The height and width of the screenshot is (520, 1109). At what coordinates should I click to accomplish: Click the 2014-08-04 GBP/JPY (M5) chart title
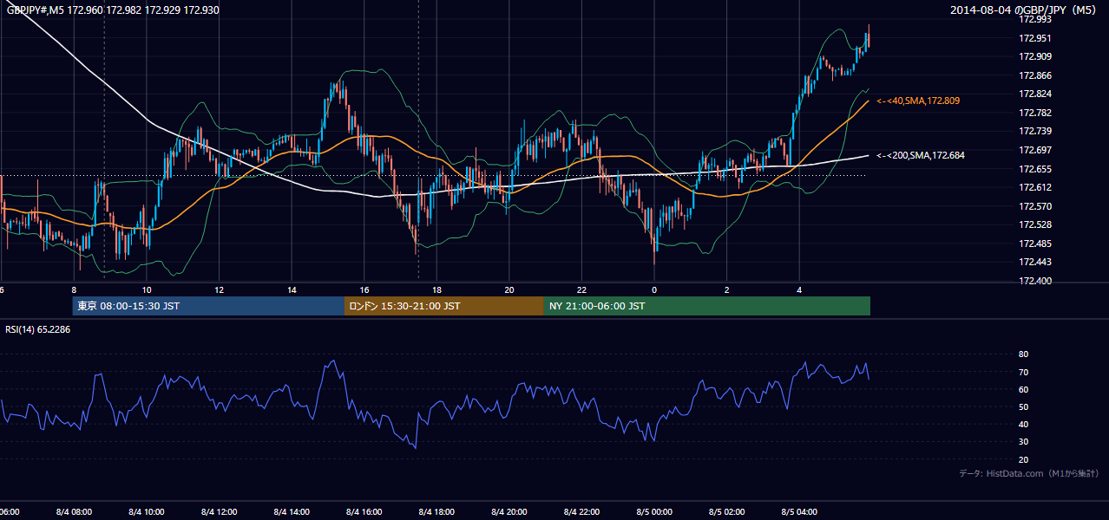click(1025, 10)
